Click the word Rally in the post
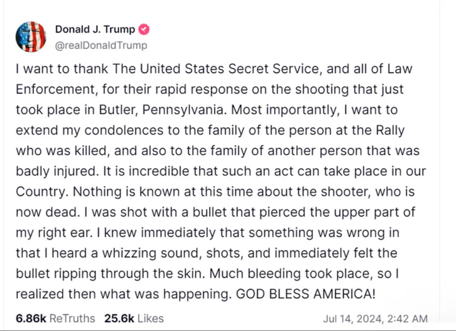 pos(390,130)
